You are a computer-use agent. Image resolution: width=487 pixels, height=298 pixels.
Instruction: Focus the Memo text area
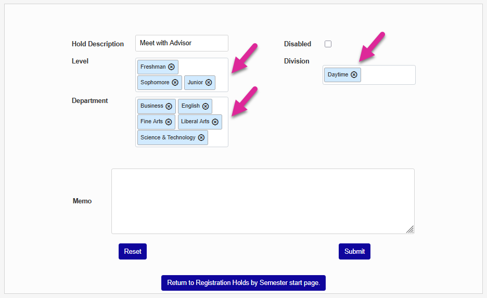coord(263,201)
